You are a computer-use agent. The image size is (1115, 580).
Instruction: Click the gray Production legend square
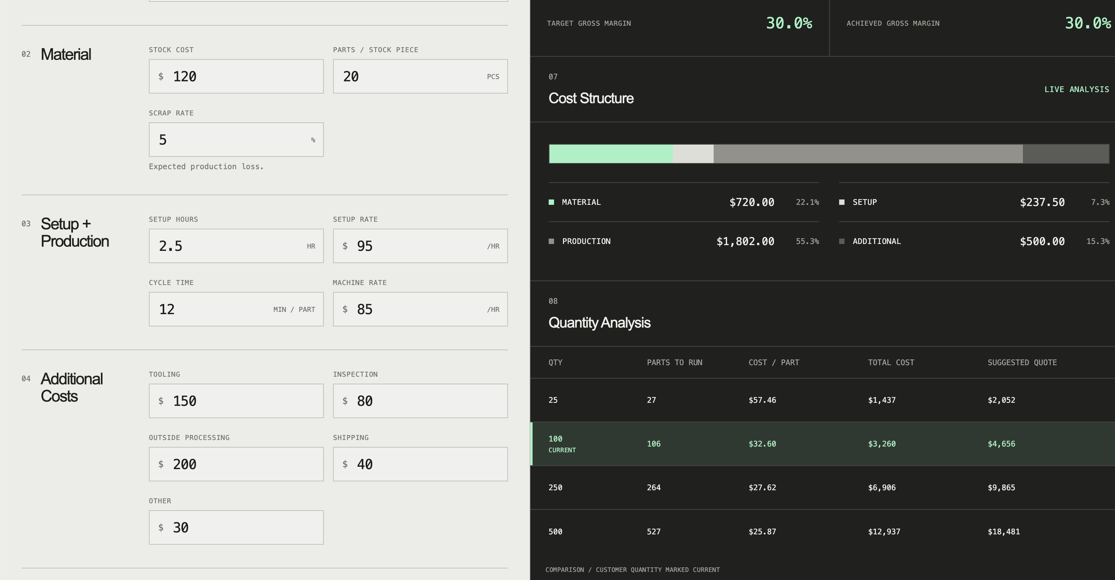[x=551, y=241]
